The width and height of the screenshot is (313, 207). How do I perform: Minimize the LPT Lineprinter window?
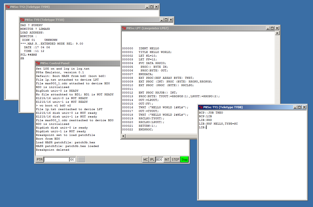(x=268, y=28)
